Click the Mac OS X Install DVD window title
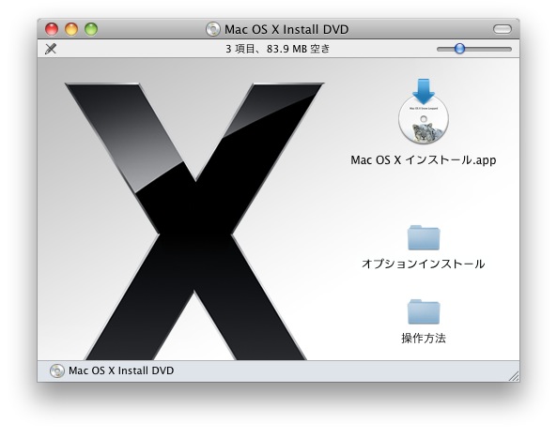Image resolution: width=557 pixels, height=438 pixels. pos(286,29)
